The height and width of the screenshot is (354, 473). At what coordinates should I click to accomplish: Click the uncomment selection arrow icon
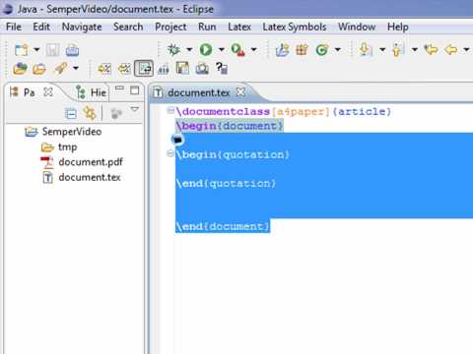pyautogui.click(x=124, y=69)
